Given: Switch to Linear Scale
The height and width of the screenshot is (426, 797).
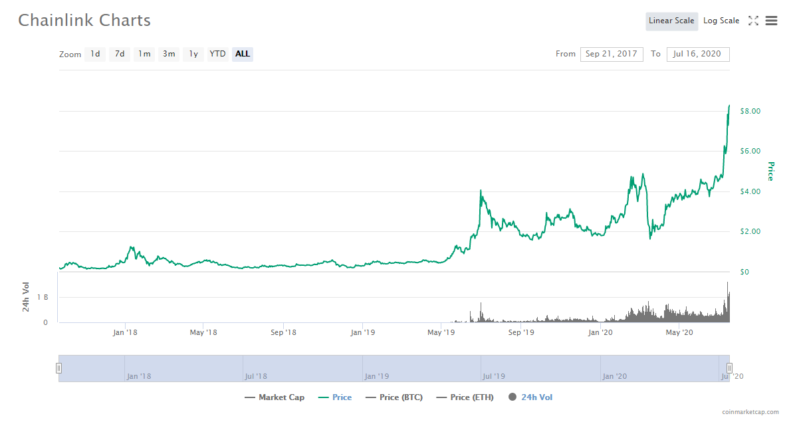Looking at the screenshot, I should [x=671, y=21].
